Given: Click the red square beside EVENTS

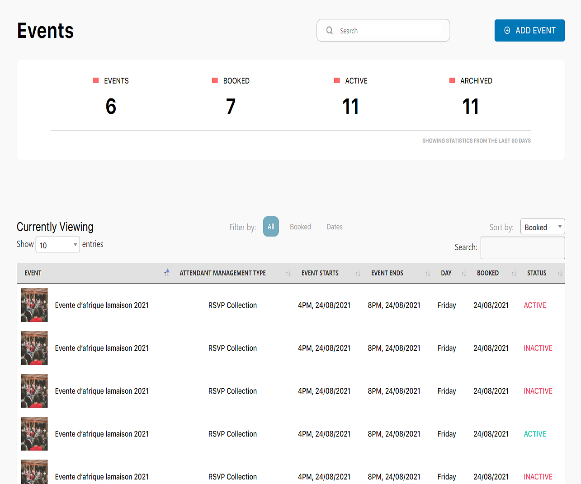Looking at the screenshot, I should [x=96, y=80].
